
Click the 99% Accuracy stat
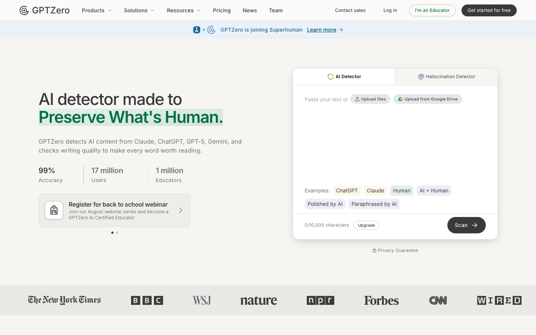51,175
